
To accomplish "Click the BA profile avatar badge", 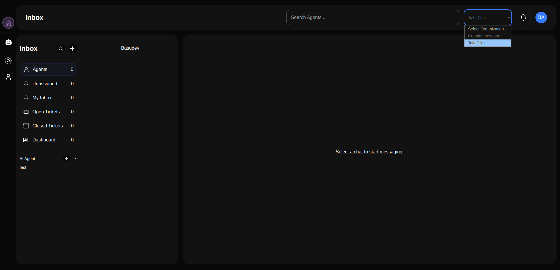I will (541, 18).
